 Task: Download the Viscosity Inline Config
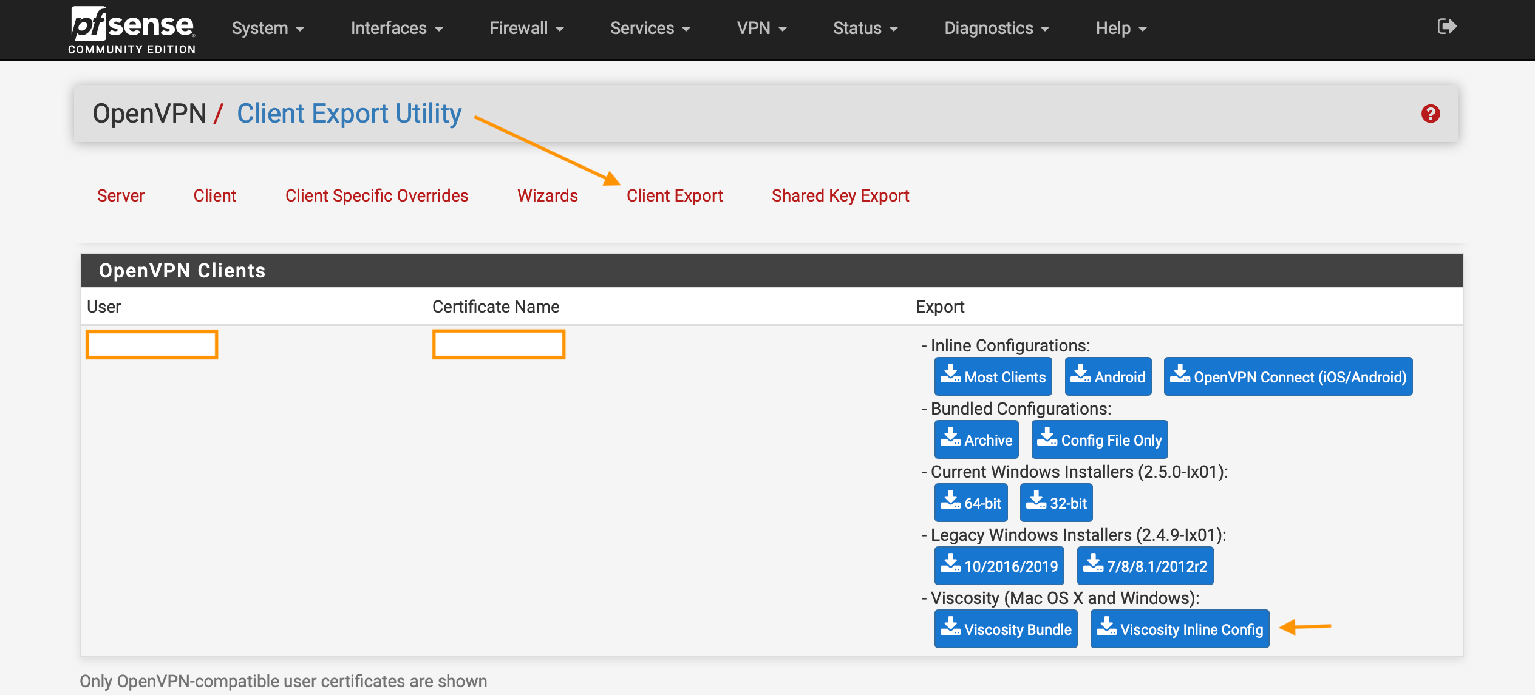[x=1180, y=629]
